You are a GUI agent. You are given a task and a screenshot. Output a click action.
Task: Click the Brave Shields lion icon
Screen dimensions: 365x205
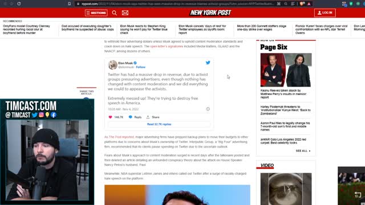(x=302, y=4)
